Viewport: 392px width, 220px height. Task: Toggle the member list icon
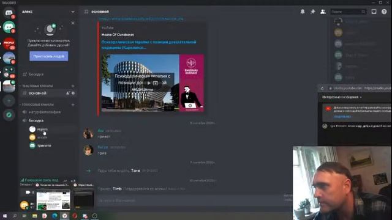tap(323, 12)
